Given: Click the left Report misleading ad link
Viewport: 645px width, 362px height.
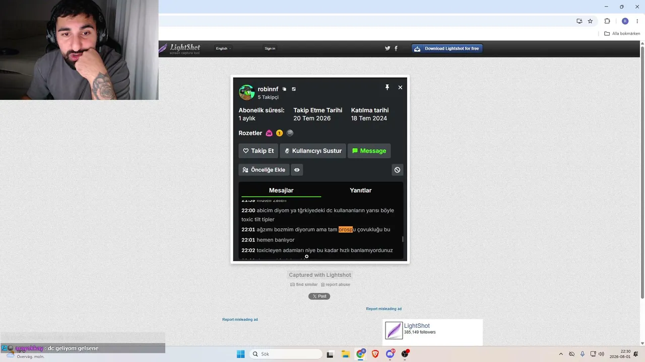Looking at the screenshot, I should (x=240, y=319).
